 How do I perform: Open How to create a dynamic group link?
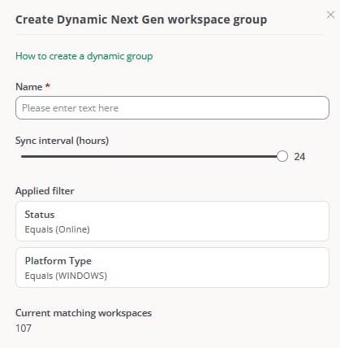84,56
